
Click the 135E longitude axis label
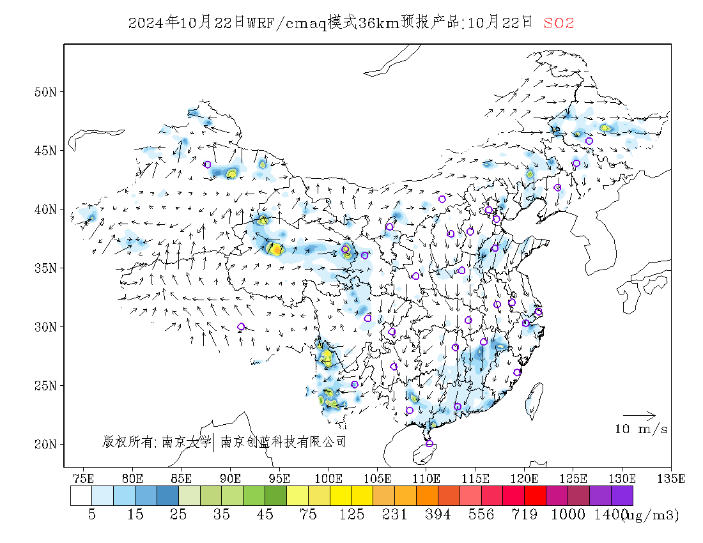click(x=671, y=478)
